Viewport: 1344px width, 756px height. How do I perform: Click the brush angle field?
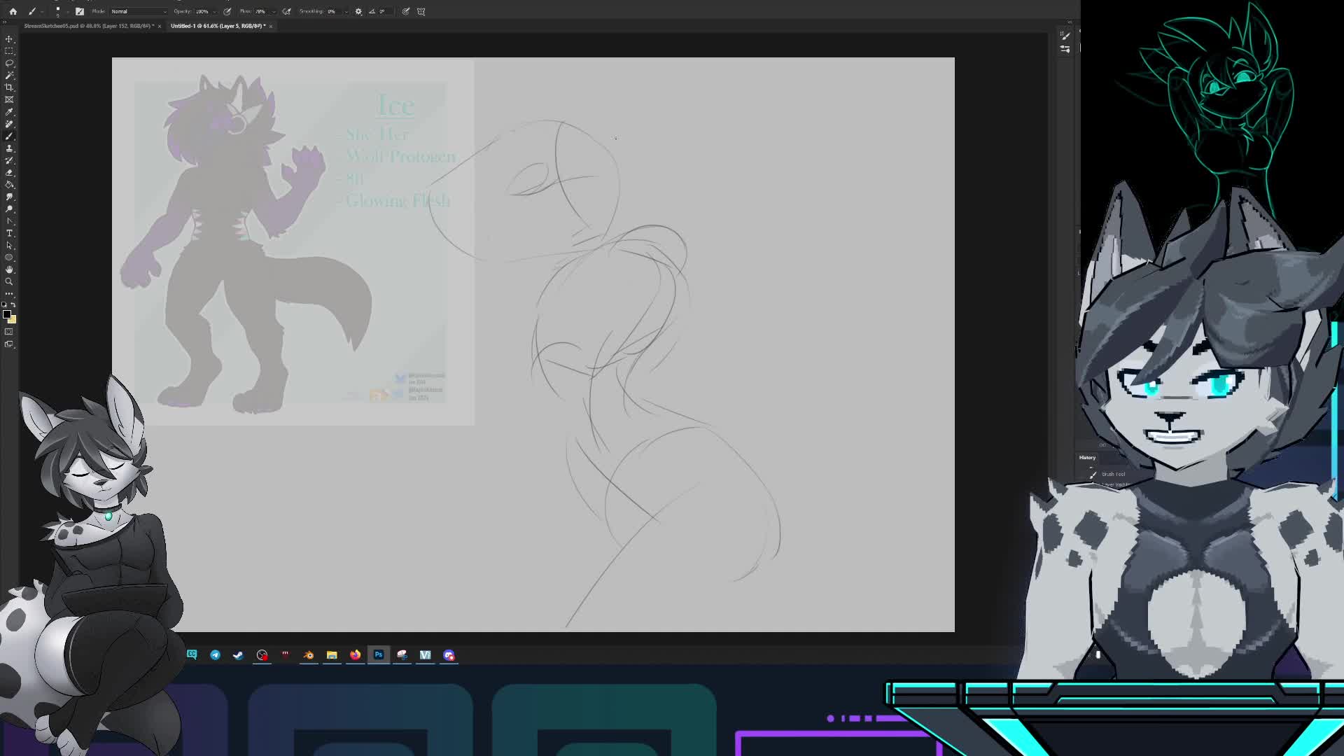point(384,11)
